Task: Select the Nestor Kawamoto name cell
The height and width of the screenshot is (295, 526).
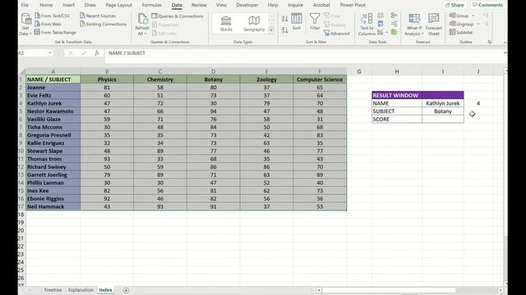Action: [53, 111]
